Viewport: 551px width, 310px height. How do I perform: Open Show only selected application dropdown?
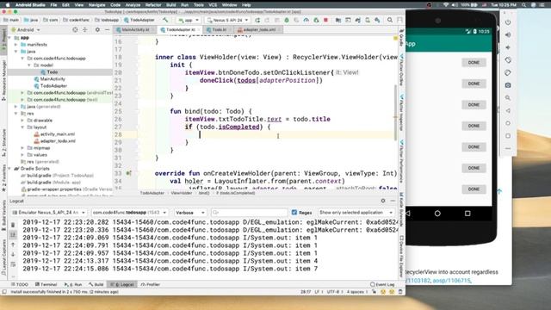pos(356,213)
